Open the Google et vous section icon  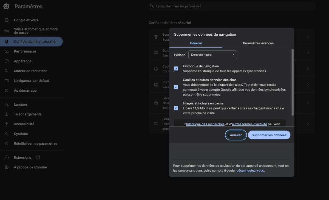coord(6,20)
